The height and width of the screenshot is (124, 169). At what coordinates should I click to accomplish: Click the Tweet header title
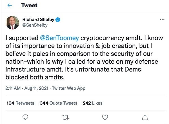[29, 6]
